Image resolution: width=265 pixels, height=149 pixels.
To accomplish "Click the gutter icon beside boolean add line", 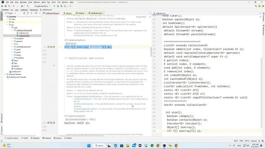I will point(48,123).
